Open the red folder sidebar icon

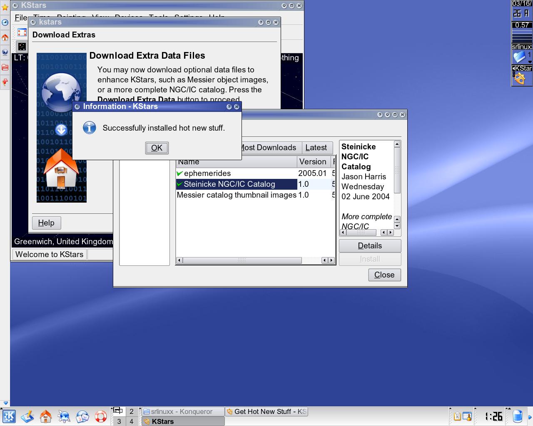pyautogui.click(x=5, y=67)
